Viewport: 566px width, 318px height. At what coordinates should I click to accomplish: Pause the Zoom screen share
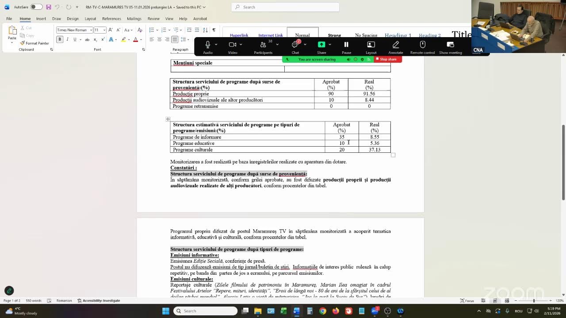tap(346, 47)
